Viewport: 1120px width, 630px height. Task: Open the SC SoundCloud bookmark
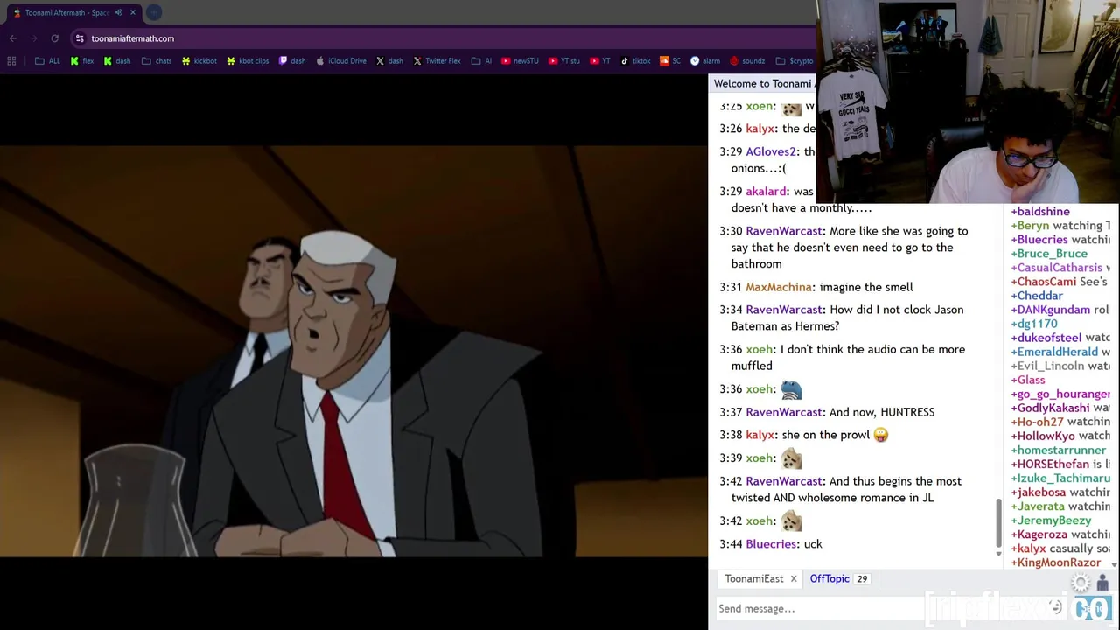[x=670, y=61]
